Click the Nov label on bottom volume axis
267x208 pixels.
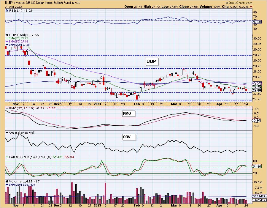[x=15, y=205]
